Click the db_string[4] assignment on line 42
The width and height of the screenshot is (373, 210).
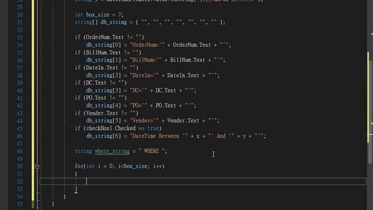click(x=141, y=106)
